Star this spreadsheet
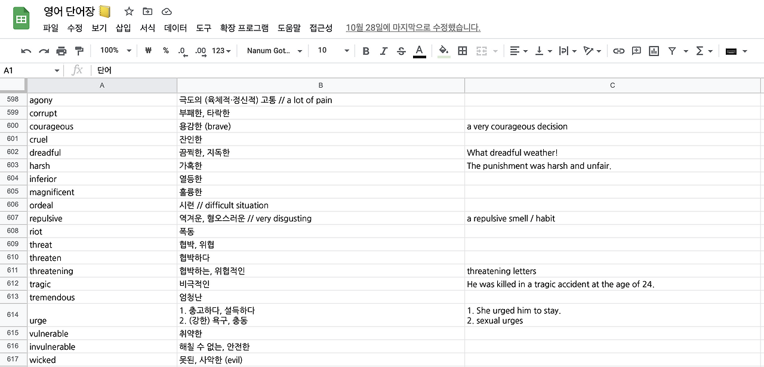This screenshot has width=764, height=367. pos(128,11)
